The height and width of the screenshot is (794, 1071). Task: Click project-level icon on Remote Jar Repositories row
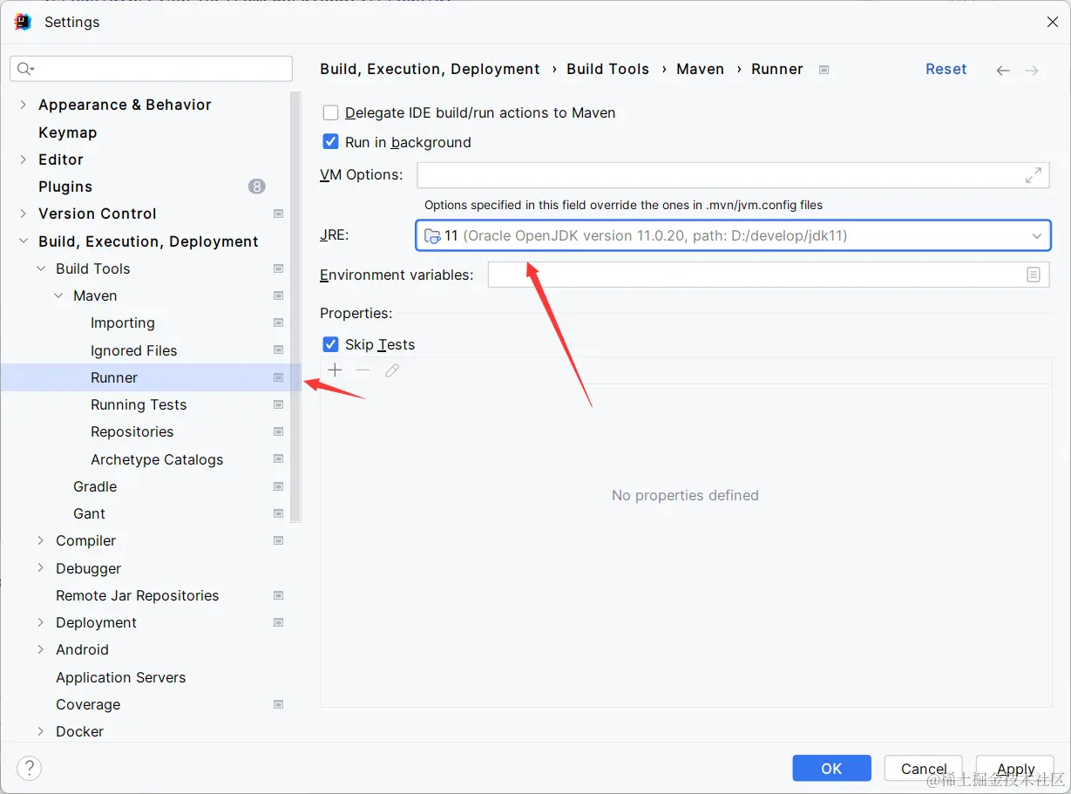pyautogui.click(x=279, y=595)
